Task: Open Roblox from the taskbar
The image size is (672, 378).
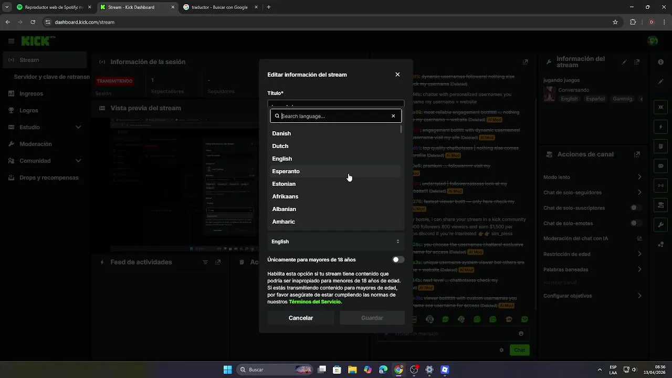Action: tap(445, 370)
